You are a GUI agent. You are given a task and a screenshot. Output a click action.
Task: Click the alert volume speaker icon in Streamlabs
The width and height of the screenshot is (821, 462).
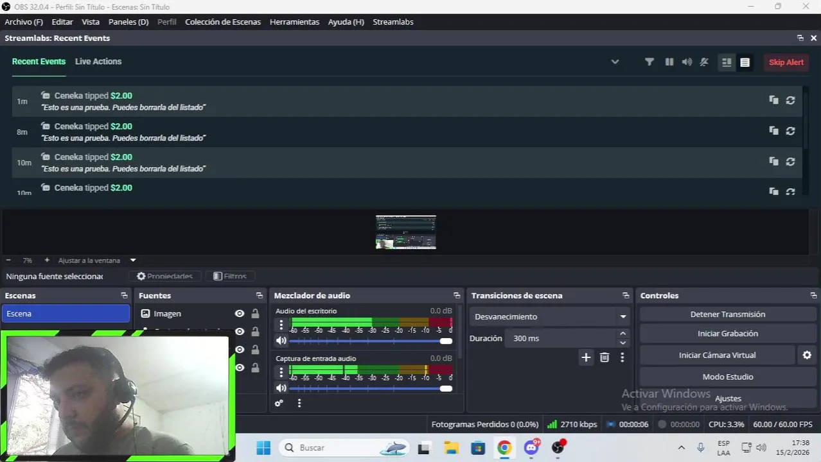(687, 62)
